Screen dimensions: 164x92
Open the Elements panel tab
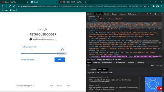coord(98,14)
